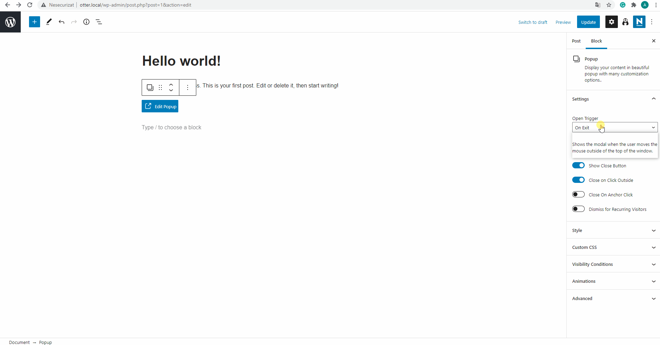Click the Redo arrow icon
Image resolution: width=660 pixels, height=345 pixels.
pyautogui.click(x=74, y=21)
